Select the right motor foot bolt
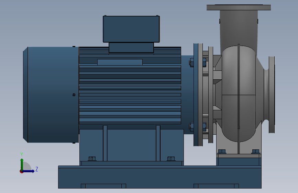The image size is (298, 193). click(171, 159)
